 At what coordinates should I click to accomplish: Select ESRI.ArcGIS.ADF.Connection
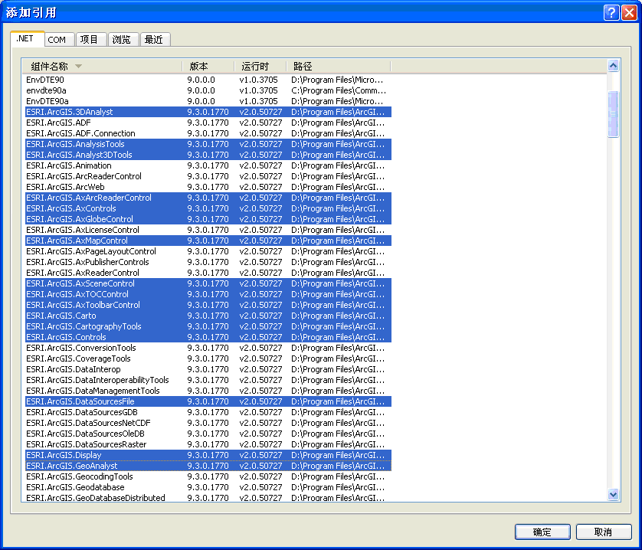(x=208, y=133)
